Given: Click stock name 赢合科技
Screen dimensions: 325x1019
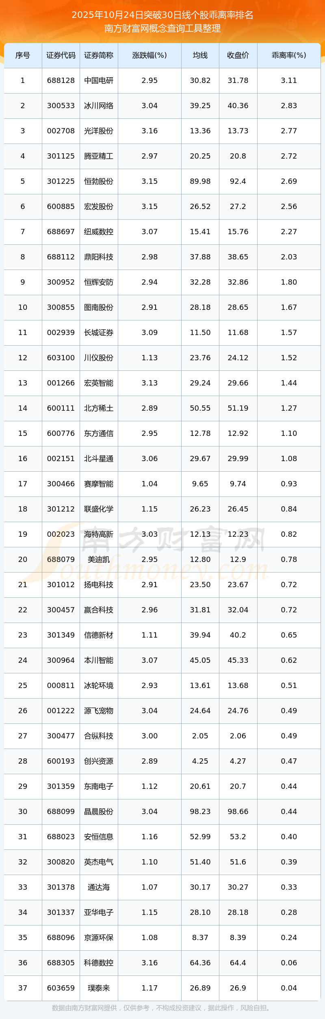Looking at the screenshot, I should click(99, 610).
